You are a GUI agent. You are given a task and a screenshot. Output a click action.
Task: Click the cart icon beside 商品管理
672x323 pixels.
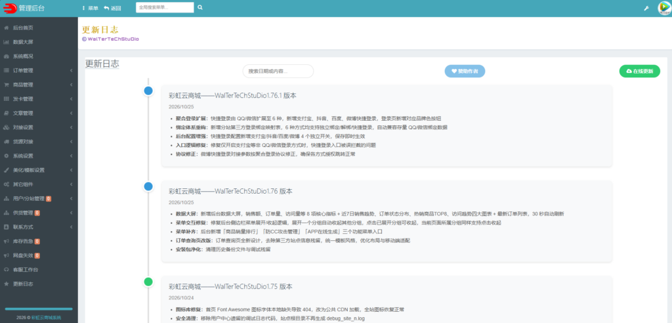6,85
